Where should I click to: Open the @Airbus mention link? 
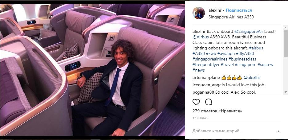click(x=201, y=37)
